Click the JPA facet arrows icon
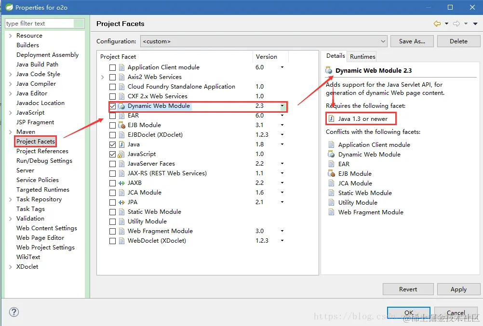 (x=121, y=202)
